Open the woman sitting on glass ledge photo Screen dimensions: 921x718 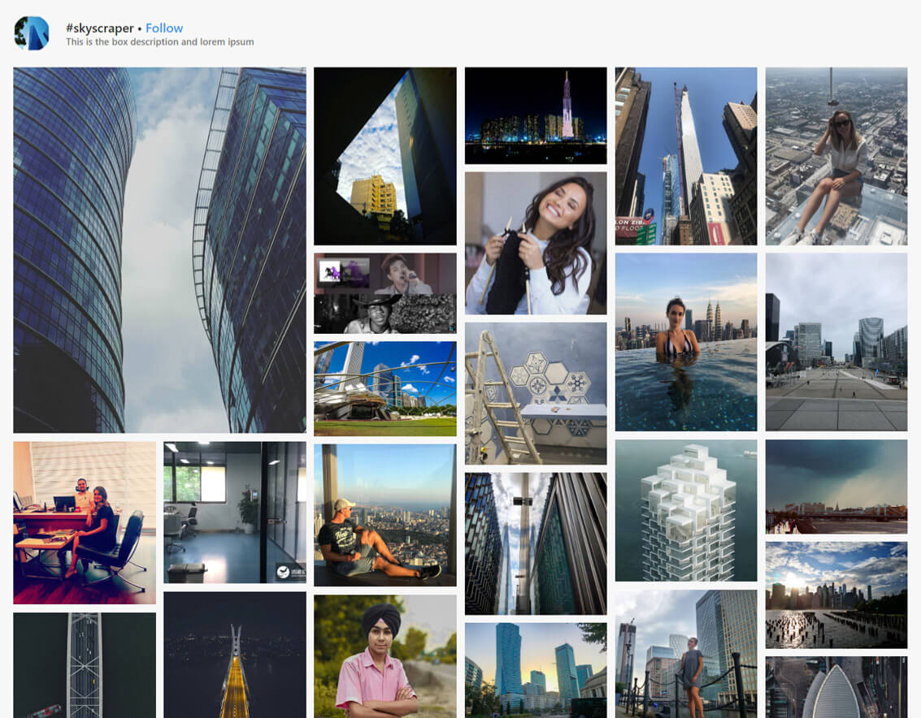836,156
